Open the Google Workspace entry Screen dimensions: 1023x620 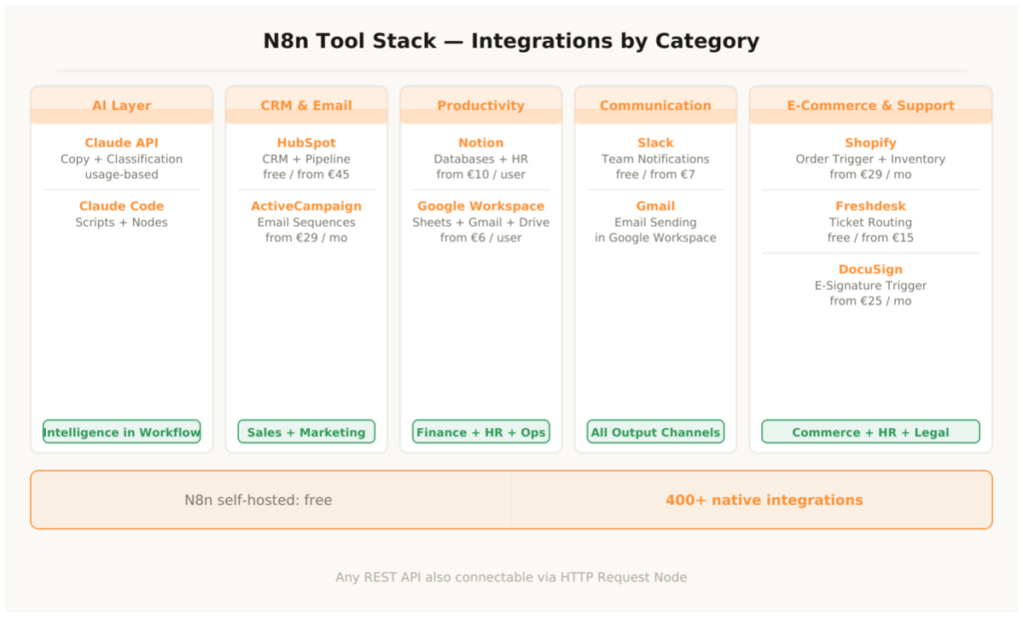coord(481,206)
